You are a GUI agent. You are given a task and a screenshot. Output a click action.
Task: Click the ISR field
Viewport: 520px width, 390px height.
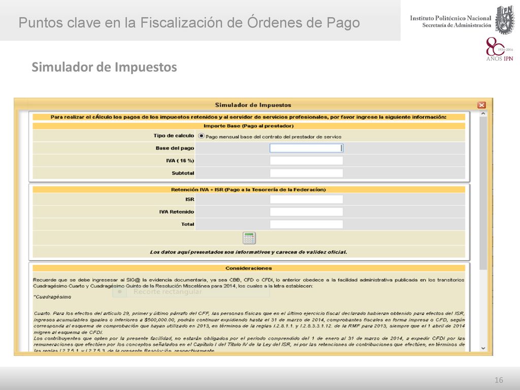(x=306, y=199)
